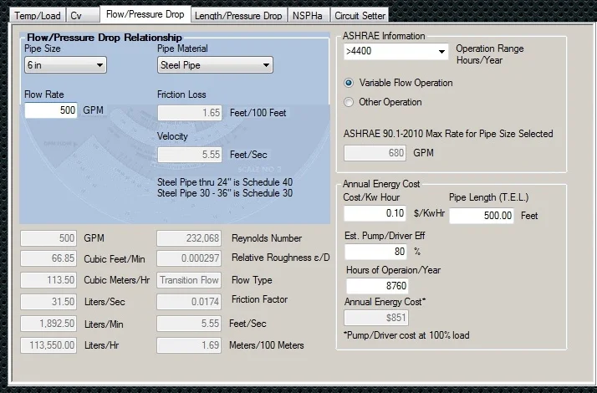Click the lower Feet/Sec output value 5.55
Viewport: 597px width, 393px height.
pos(189,324)
